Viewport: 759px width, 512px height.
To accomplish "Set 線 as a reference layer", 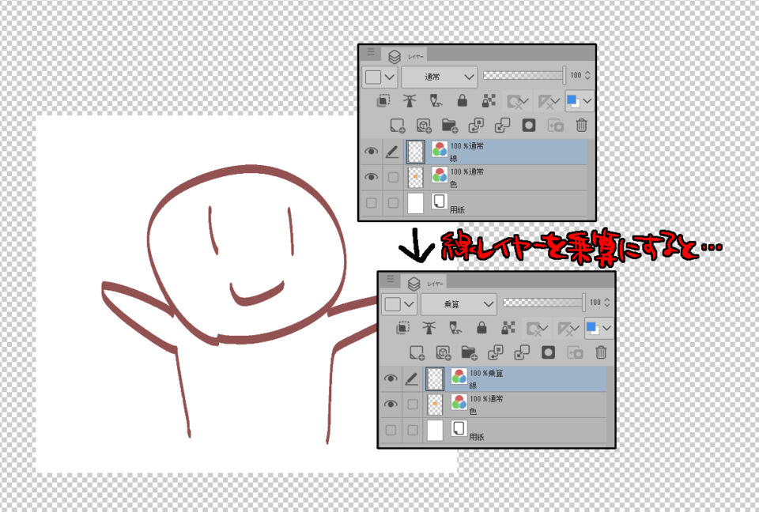I will click(x=410, y=101).
